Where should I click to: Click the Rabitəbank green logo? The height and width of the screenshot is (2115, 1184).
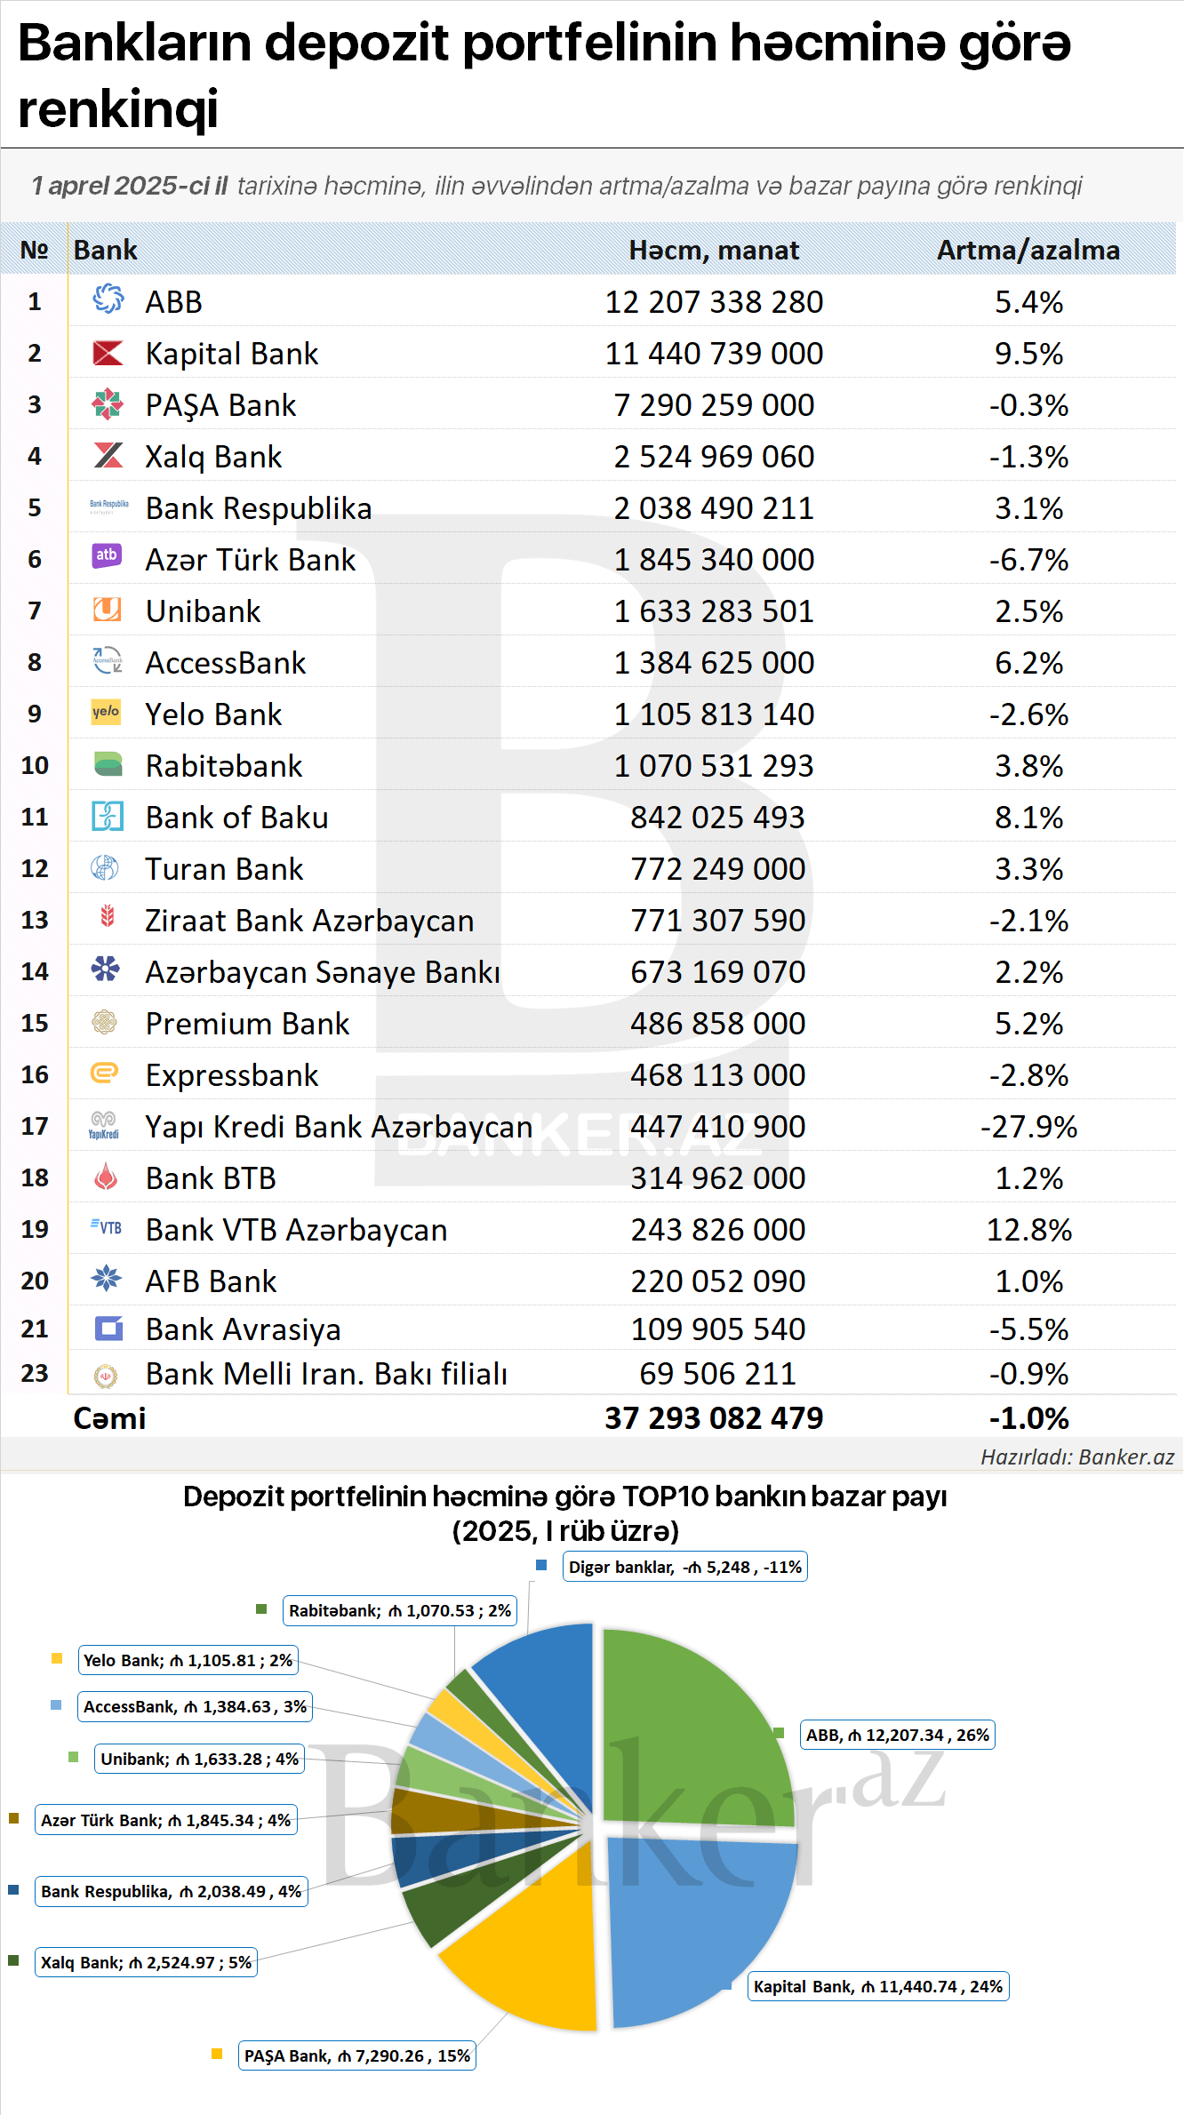[108, 763]
